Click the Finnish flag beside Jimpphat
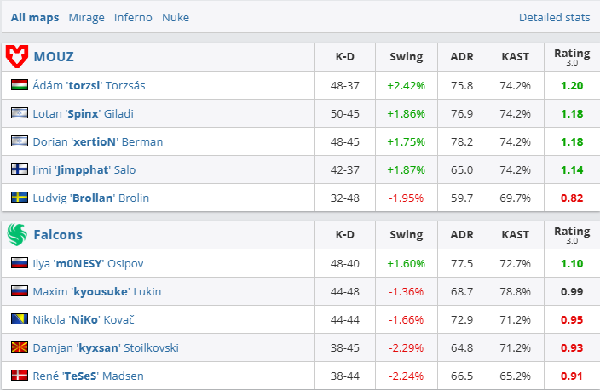This screenshot has width=600, height=390. pos(20,169)
